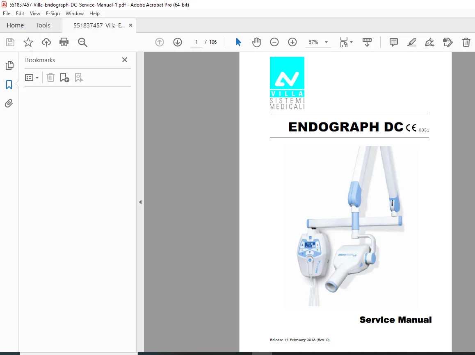
Task: Collapse the navigation pane arrow
Action: [x=140, y=202]
